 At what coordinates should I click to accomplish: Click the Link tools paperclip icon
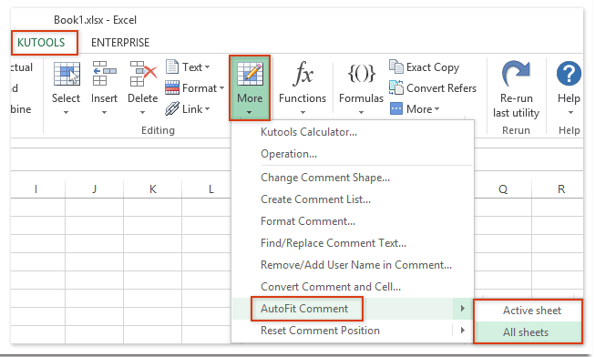click(x=172, y=109)
